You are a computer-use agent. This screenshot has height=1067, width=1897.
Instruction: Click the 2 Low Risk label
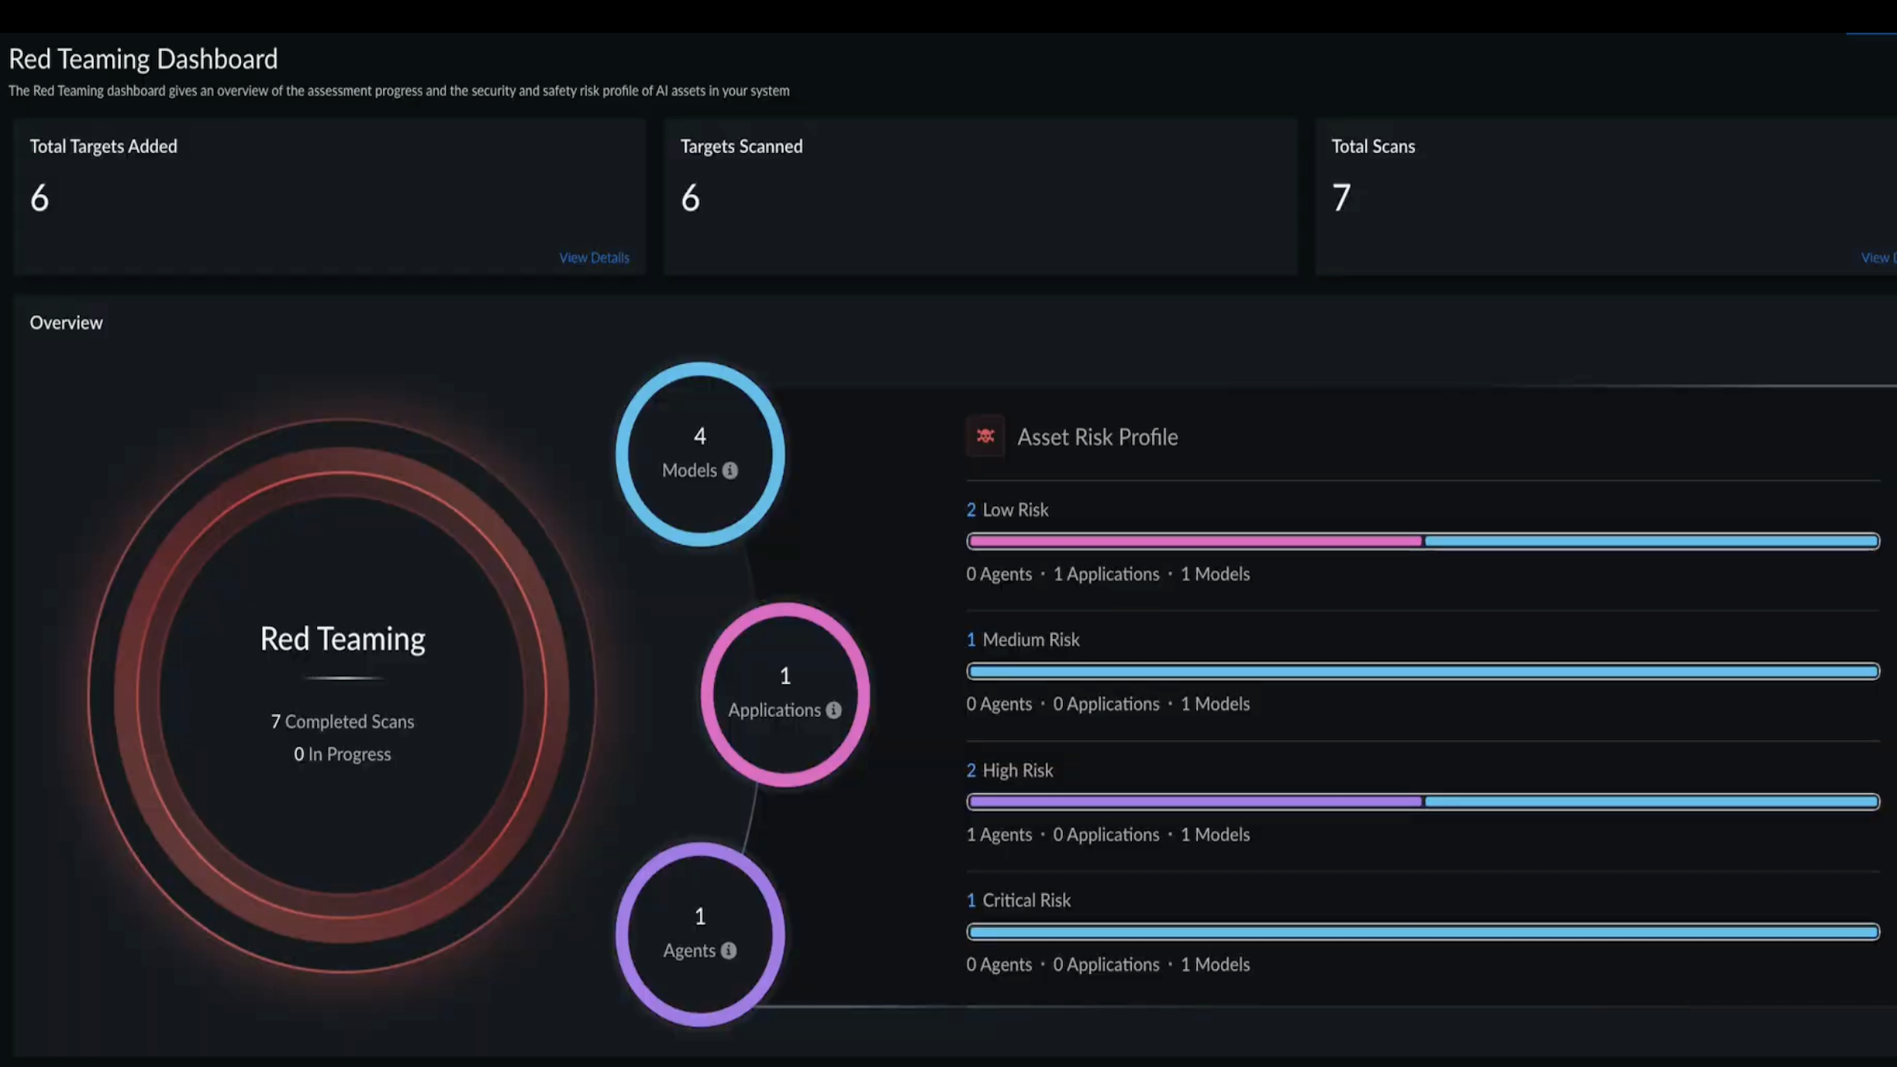pyautogui.click(x=1007, y=510)
